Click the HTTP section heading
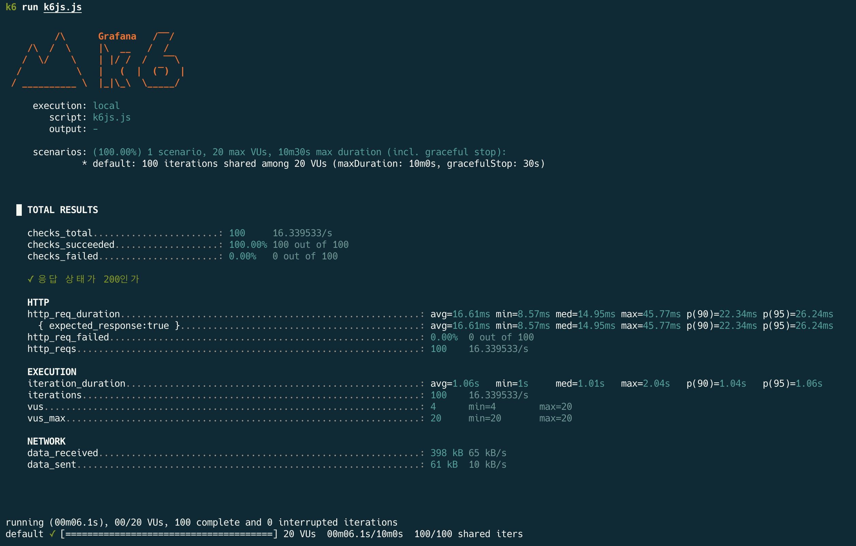Screen dimensions: 856x546 pos(38,303)
